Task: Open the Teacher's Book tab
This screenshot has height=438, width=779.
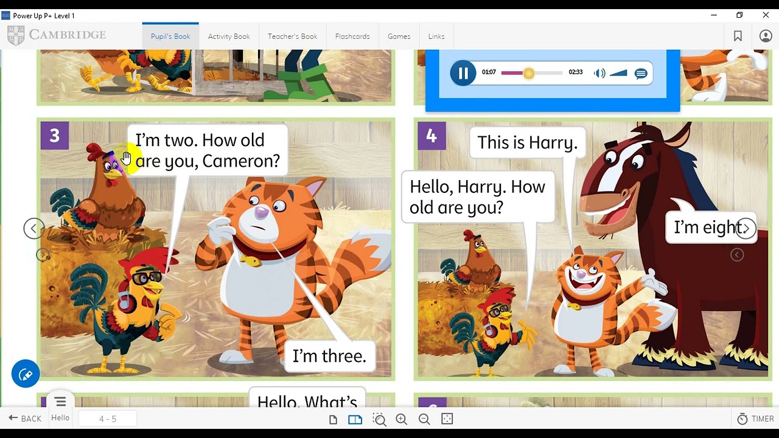Action: point(293,36)
